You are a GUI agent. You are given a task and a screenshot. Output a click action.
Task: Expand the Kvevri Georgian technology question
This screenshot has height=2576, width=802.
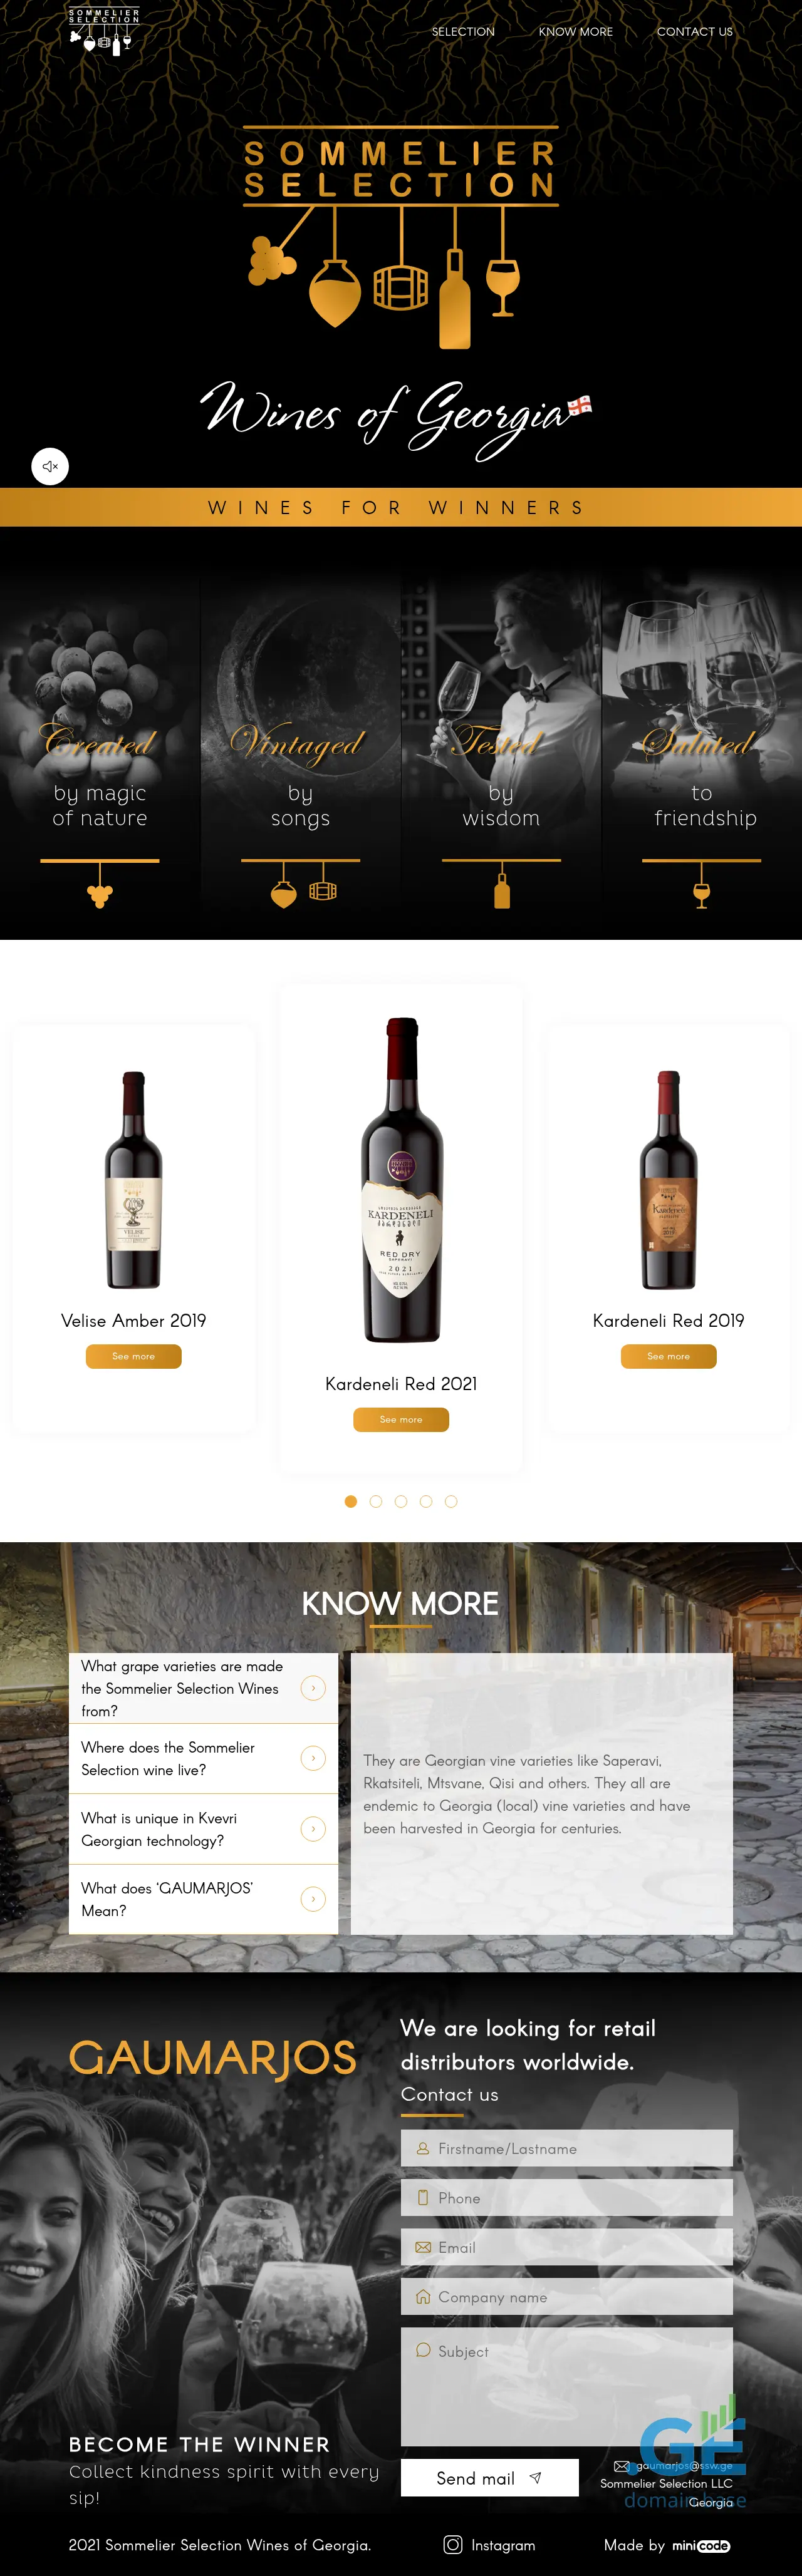pyautogui.click(x=203, y=1829)
